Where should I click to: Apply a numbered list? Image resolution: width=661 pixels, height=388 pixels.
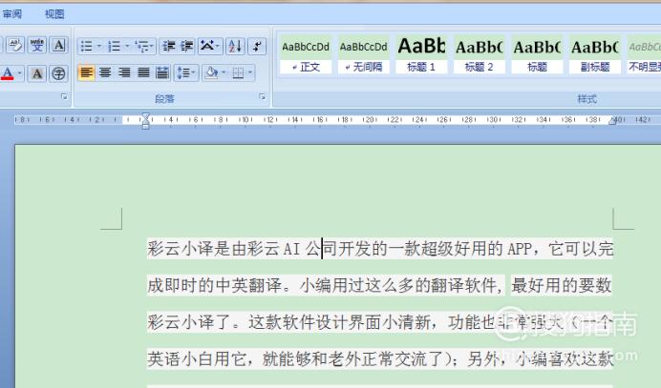(x=114, y=46)
